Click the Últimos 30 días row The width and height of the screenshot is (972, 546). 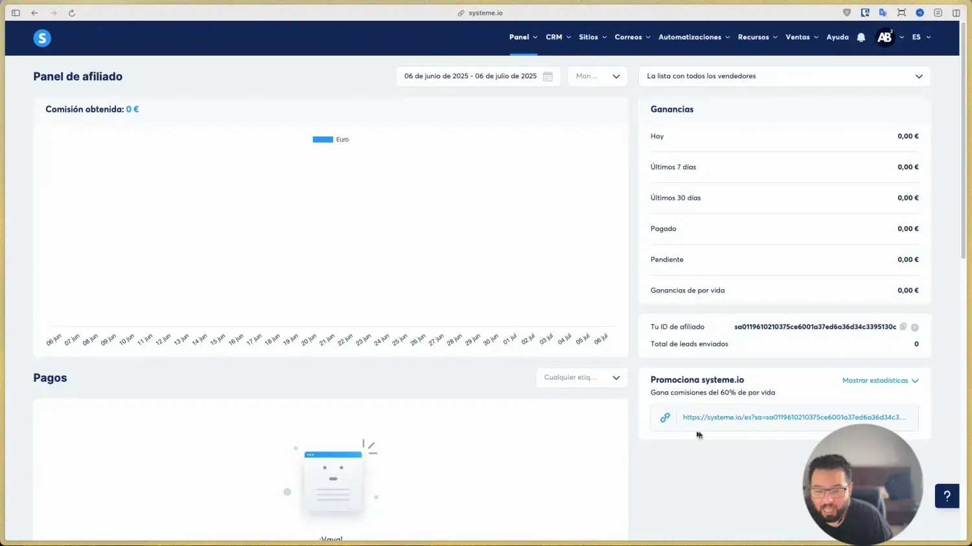coord(784,198)
